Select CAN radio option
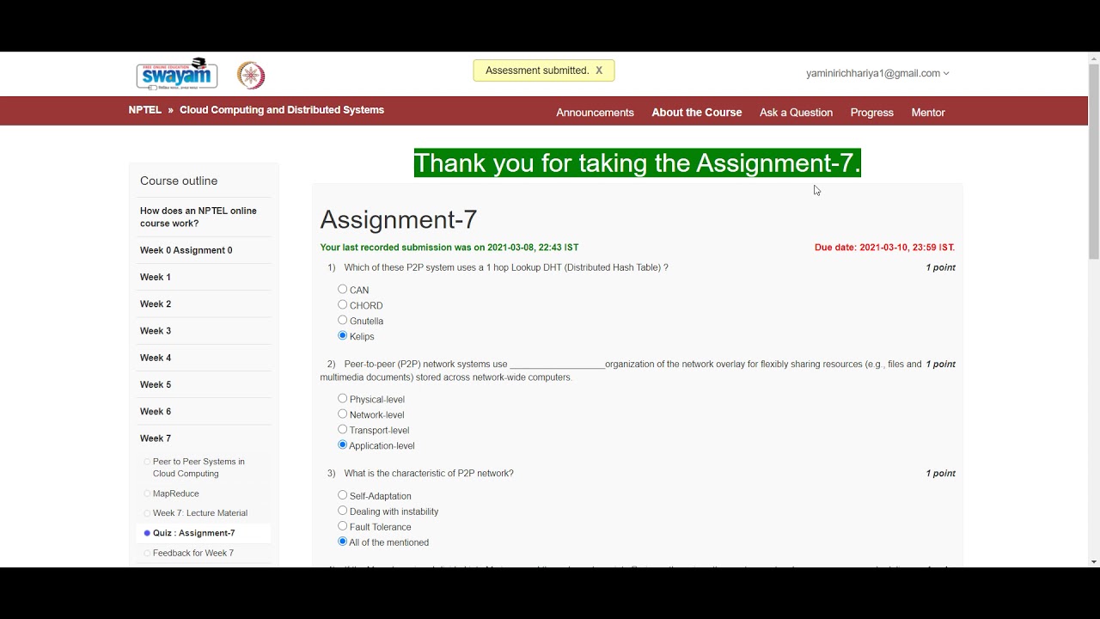 [x=342, y=290]
